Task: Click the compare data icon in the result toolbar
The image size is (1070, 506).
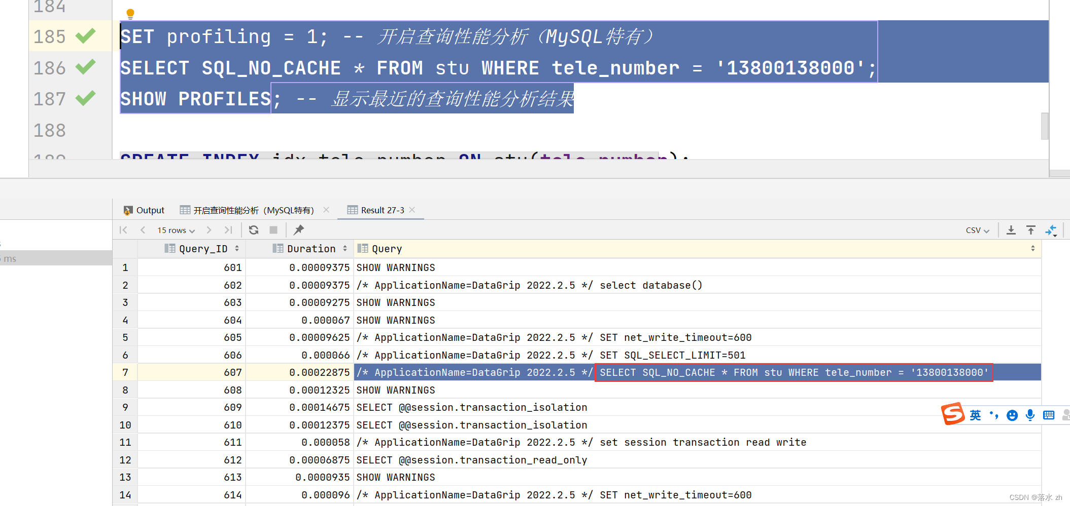Action: tap(1051, 231)
